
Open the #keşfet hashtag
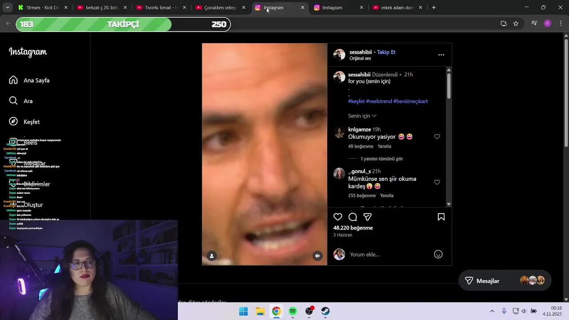click(357, 101)
